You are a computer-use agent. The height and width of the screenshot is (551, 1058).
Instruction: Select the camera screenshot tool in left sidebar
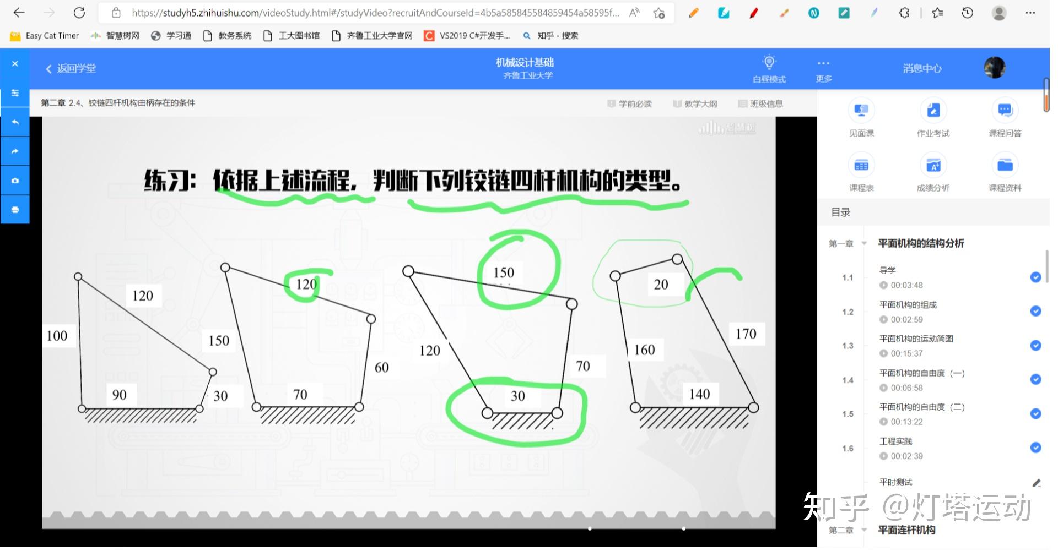pyautogui.click(x=15, y=180)
